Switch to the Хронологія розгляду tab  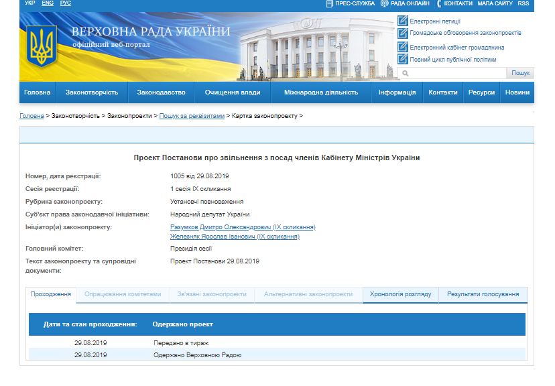pyautogui.click(x=401, y=294)
